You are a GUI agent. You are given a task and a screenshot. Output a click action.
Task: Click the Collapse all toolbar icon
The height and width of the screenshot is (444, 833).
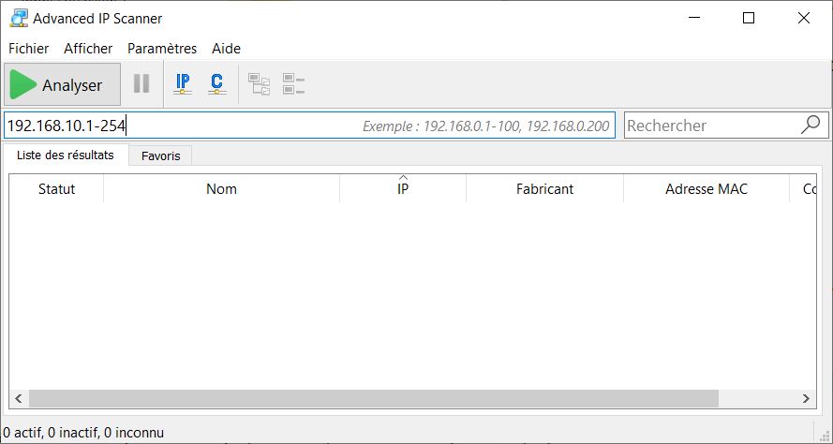294,84
